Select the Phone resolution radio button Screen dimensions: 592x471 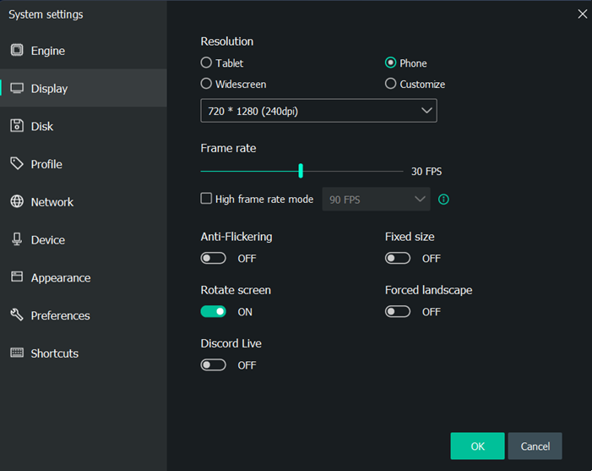pos(390,63)
